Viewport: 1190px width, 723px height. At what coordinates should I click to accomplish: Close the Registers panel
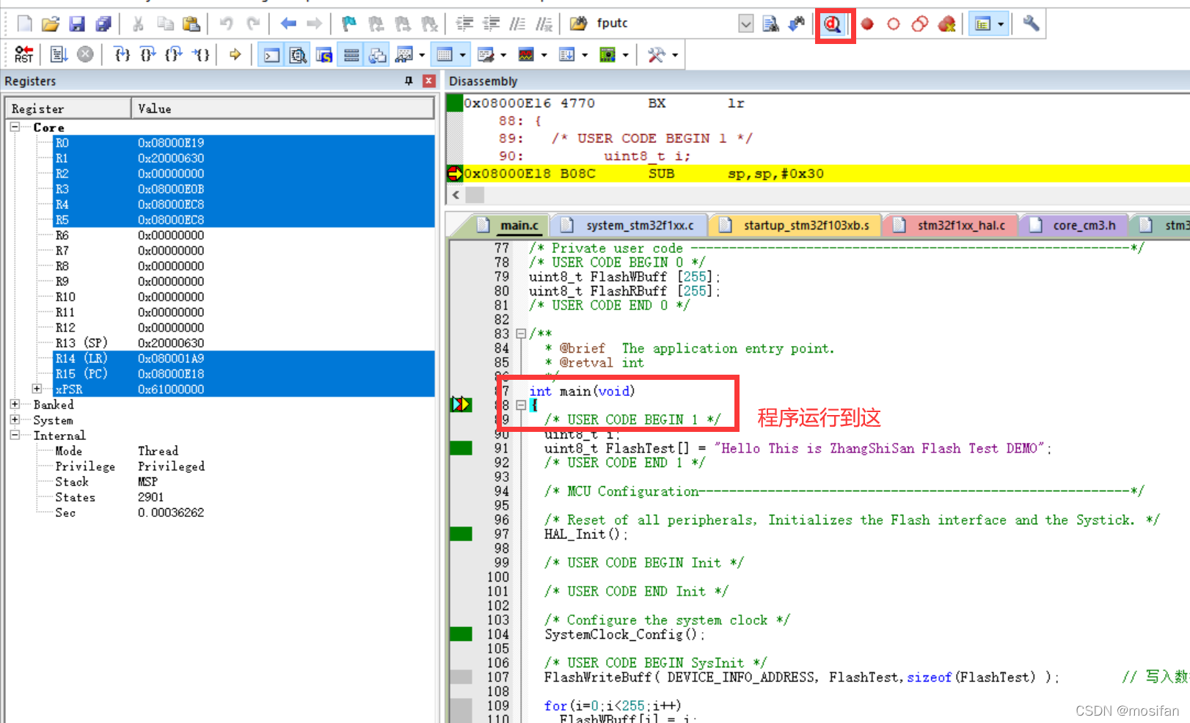pos(429,81)
